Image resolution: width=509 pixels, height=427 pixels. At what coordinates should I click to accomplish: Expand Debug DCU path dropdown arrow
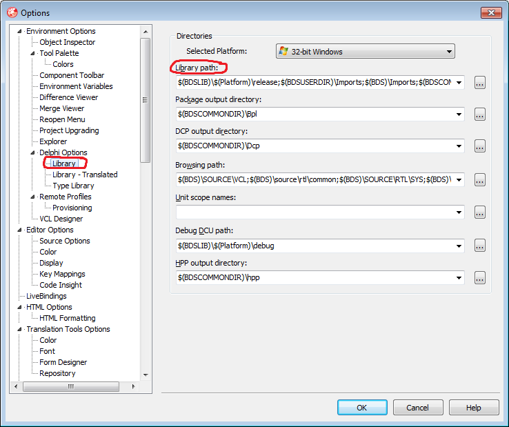tap(458, 246)
